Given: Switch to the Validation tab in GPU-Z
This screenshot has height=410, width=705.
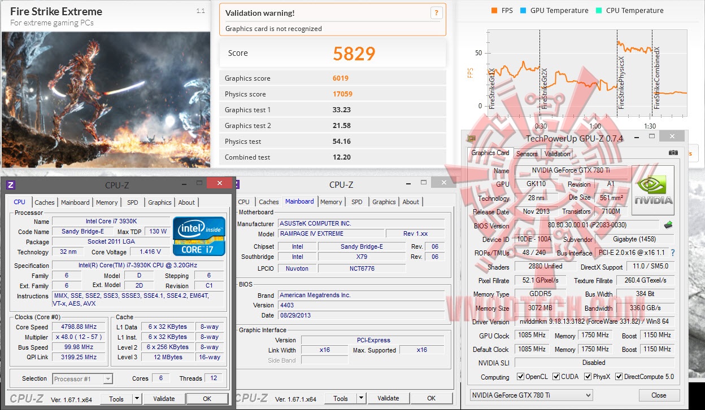Looking at the screenshot, I should pos(558,153).
